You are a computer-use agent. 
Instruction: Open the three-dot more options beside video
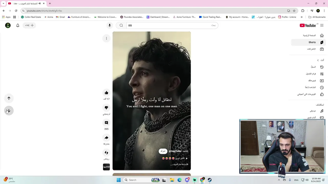pyautogui.click(x=106, y=38)
